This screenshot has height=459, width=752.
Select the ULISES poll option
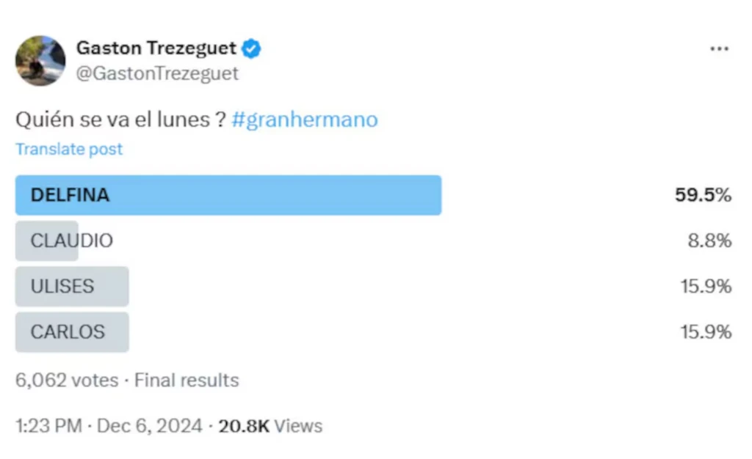click(x=71, y=286)
